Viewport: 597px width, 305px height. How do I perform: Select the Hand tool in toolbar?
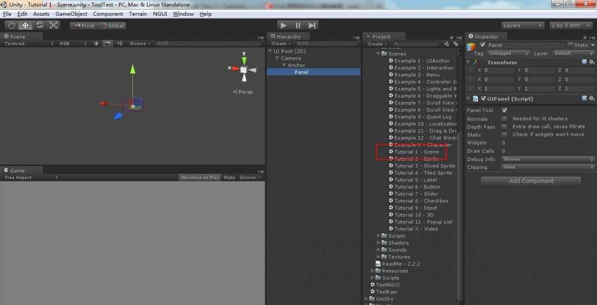click(12, 26)
